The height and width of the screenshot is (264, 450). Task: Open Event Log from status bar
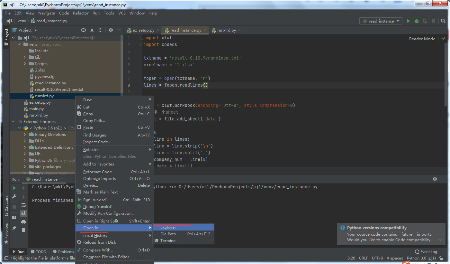click(x=426, y=252)
